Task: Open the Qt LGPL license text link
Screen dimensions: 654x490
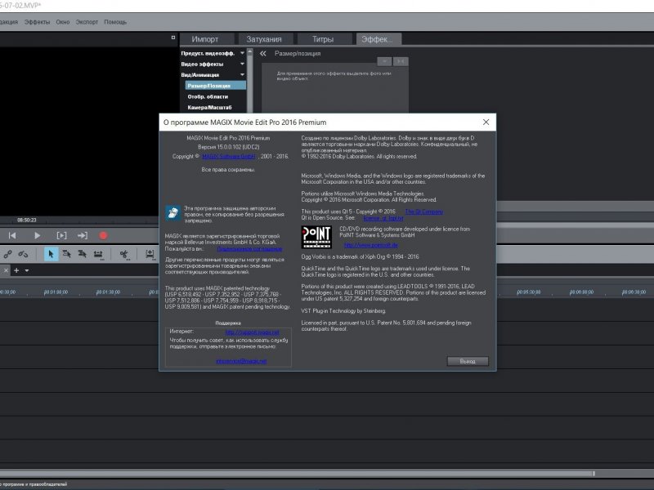Action: [383, 218]
